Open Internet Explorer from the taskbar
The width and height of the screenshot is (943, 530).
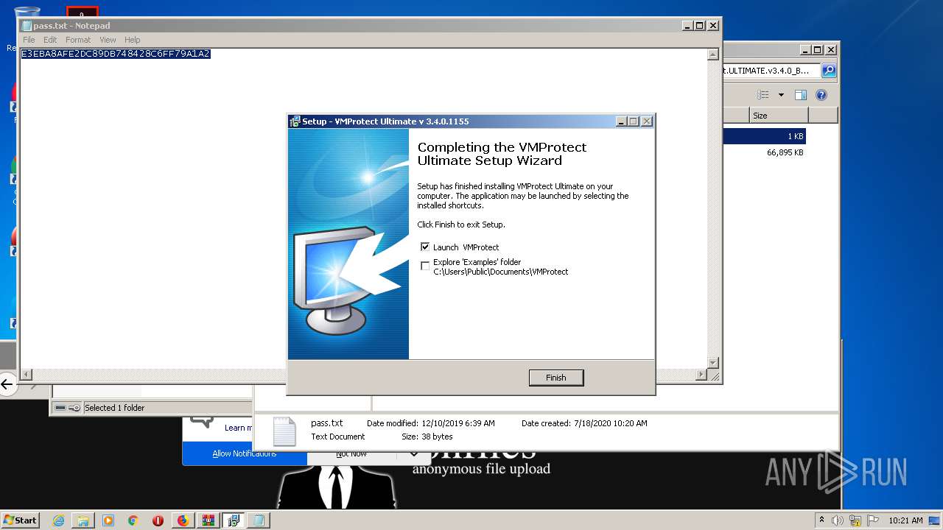58,520
